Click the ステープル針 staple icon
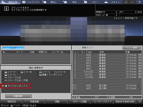The height and width of the screenshot is (107, 143). [6, 77]
